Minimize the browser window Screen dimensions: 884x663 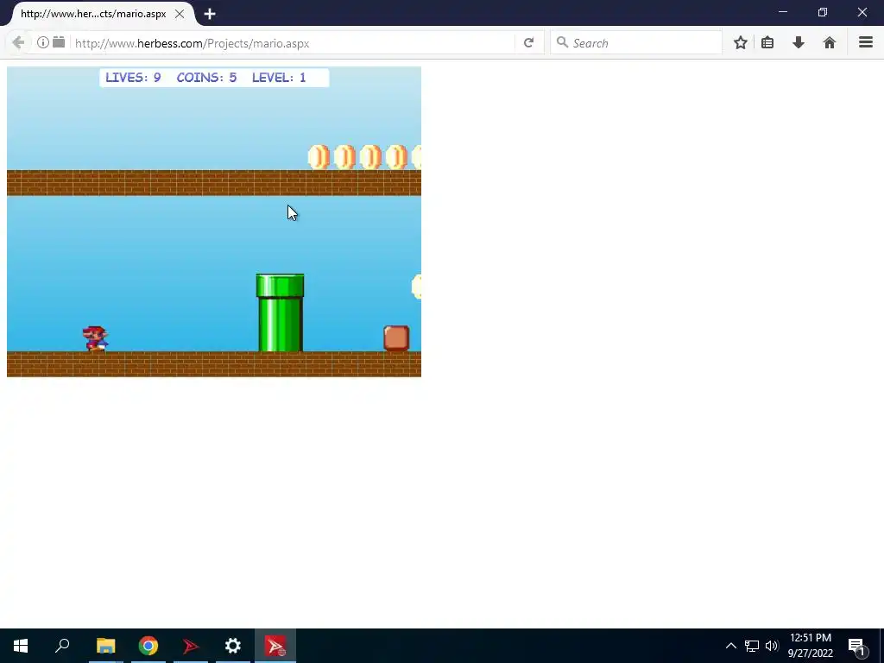point(782,12)
